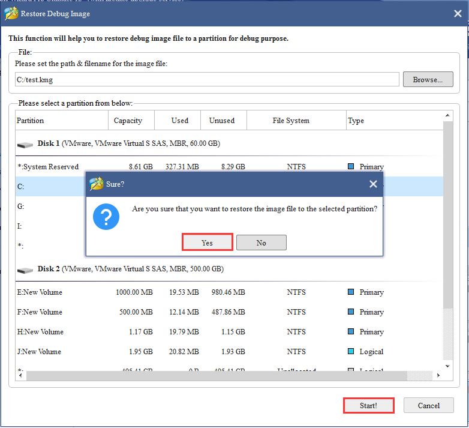Click the Primary color swatch for F: volume
The height and width of the screenshot is (428, 469).
click(351, 312)
